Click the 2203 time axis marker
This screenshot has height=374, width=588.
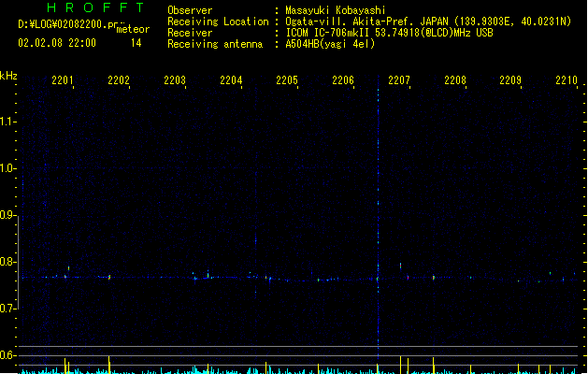(175, 80)
